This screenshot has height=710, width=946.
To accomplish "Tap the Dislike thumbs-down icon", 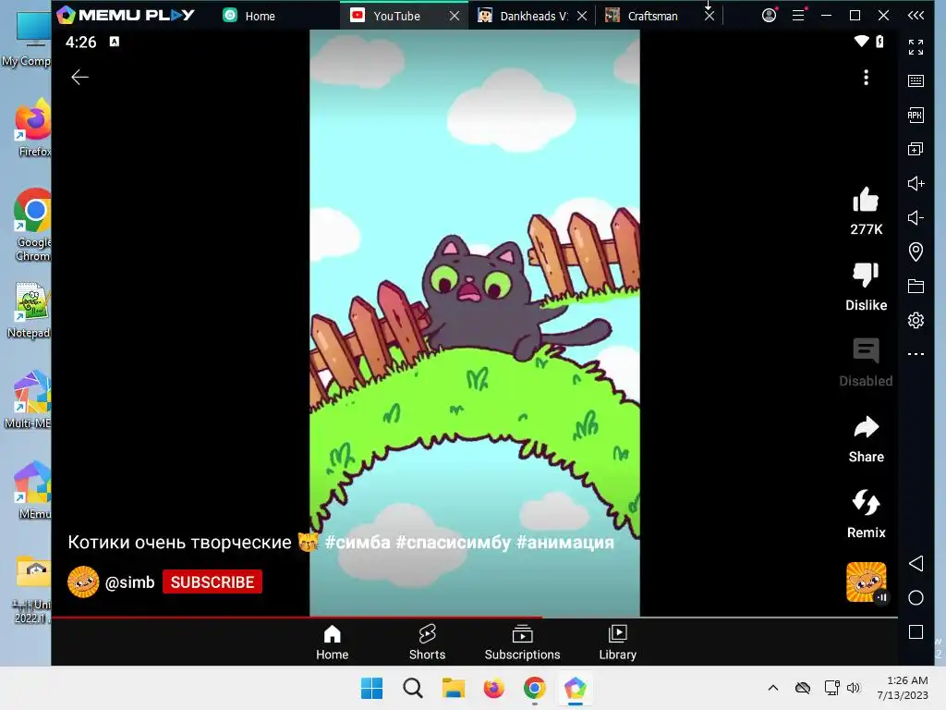I will [866, 275].
